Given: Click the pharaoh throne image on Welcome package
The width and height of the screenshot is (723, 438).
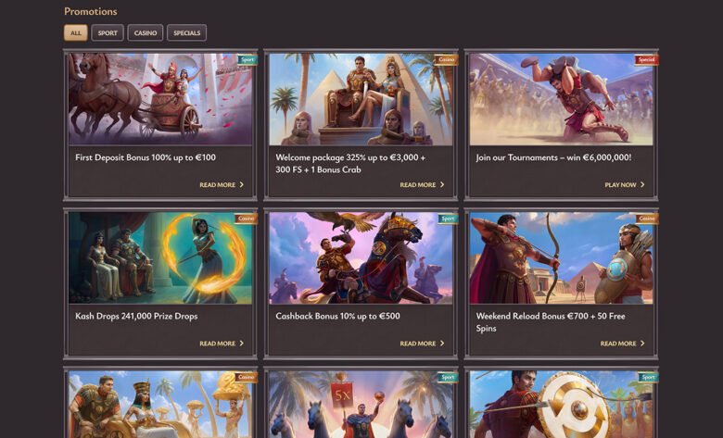Looking at the screenshot, I should coord(360,99).
